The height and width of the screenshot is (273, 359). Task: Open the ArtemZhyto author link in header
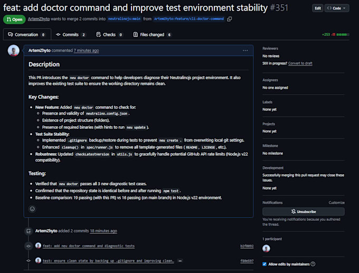[39, 19]
